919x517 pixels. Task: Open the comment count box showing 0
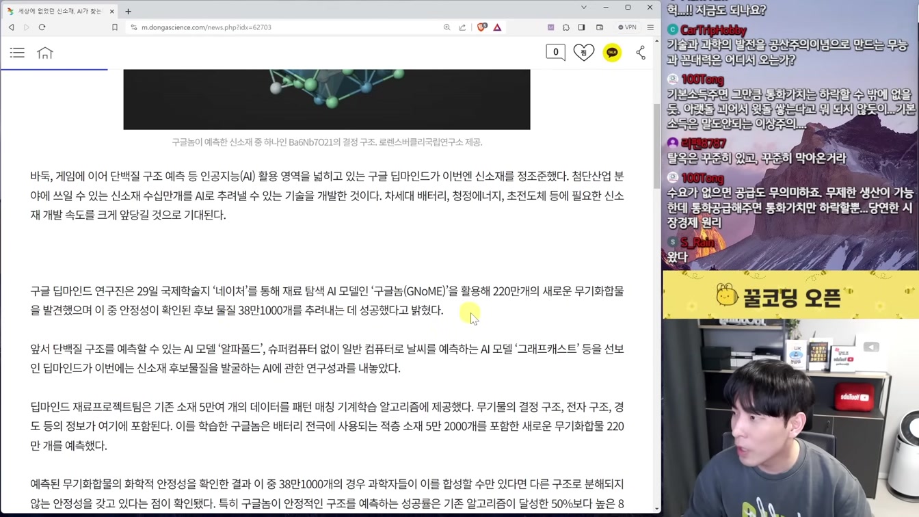tap(555, 52)
